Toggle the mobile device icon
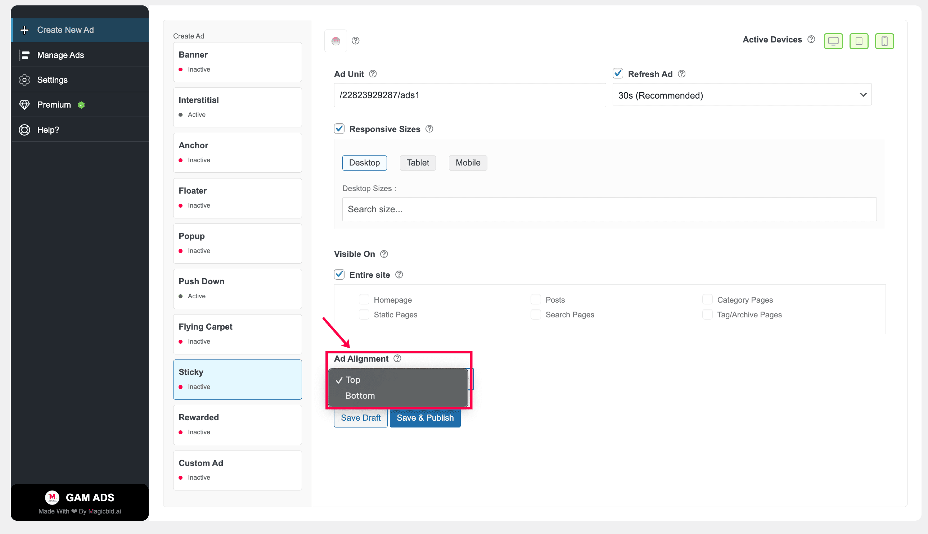The height and width of the screenshot is (534, 928). 884,41
